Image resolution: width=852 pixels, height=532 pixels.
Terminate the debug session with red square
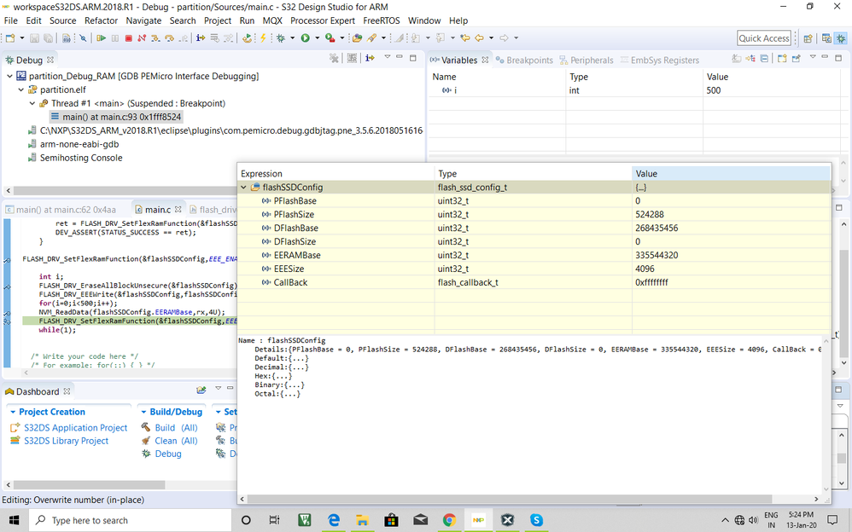pos(129,38)
